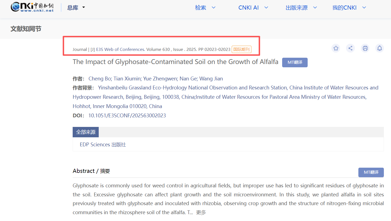The height and width of the screenshot is (221, 391).
Task: Print the article using the printer icon
Action: coord(365,48)
